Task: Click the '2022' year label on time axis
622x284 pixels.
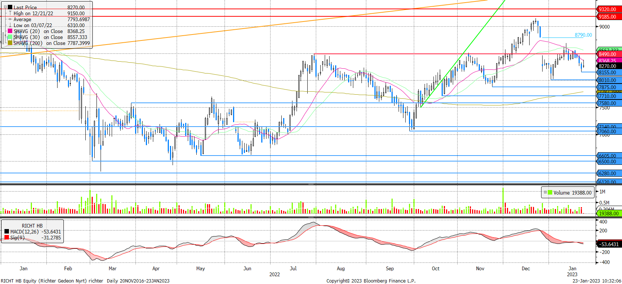Action: [x=275, y=274]
